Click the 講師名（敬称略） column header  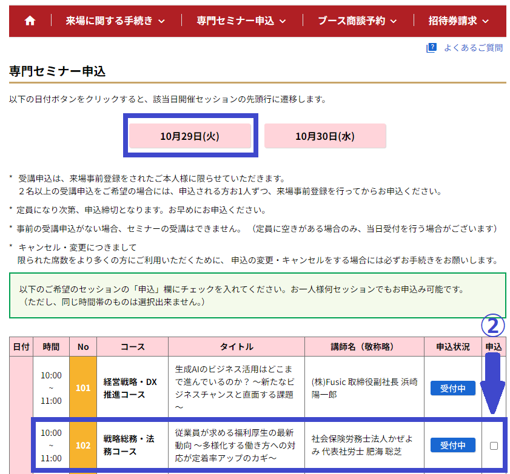point(362,347)
